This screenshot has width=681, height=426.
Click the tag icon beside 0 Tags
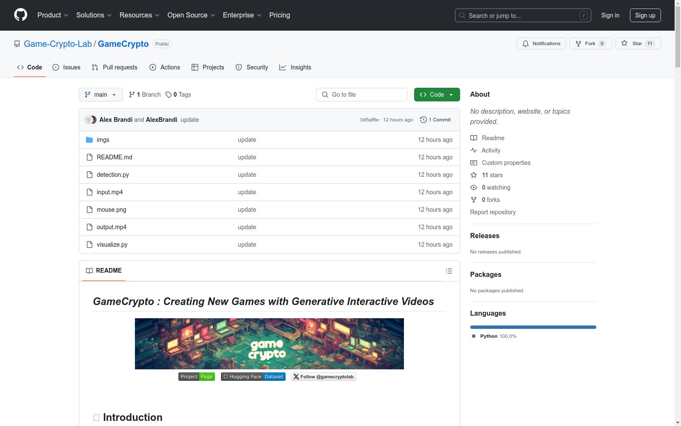pyautogui.click(x=169, y=95)
